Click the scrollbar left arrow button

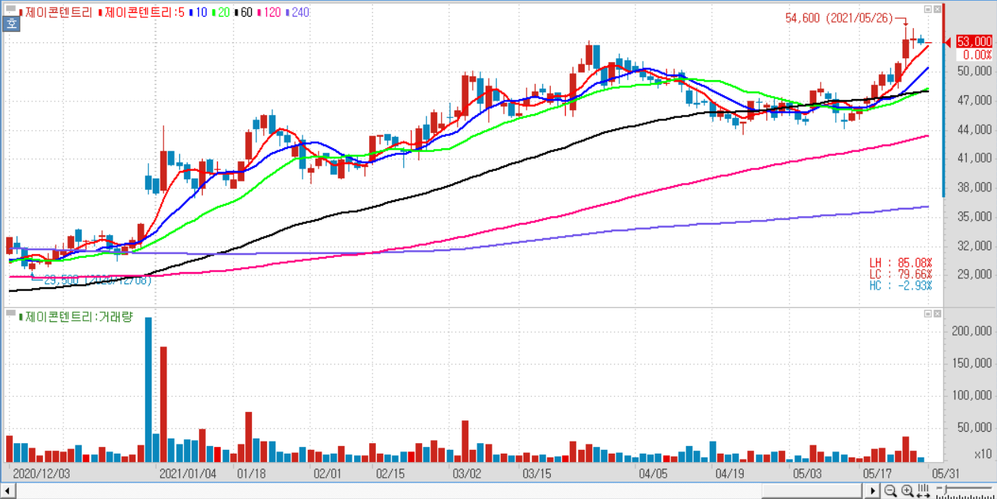click(x=8, y=491)
